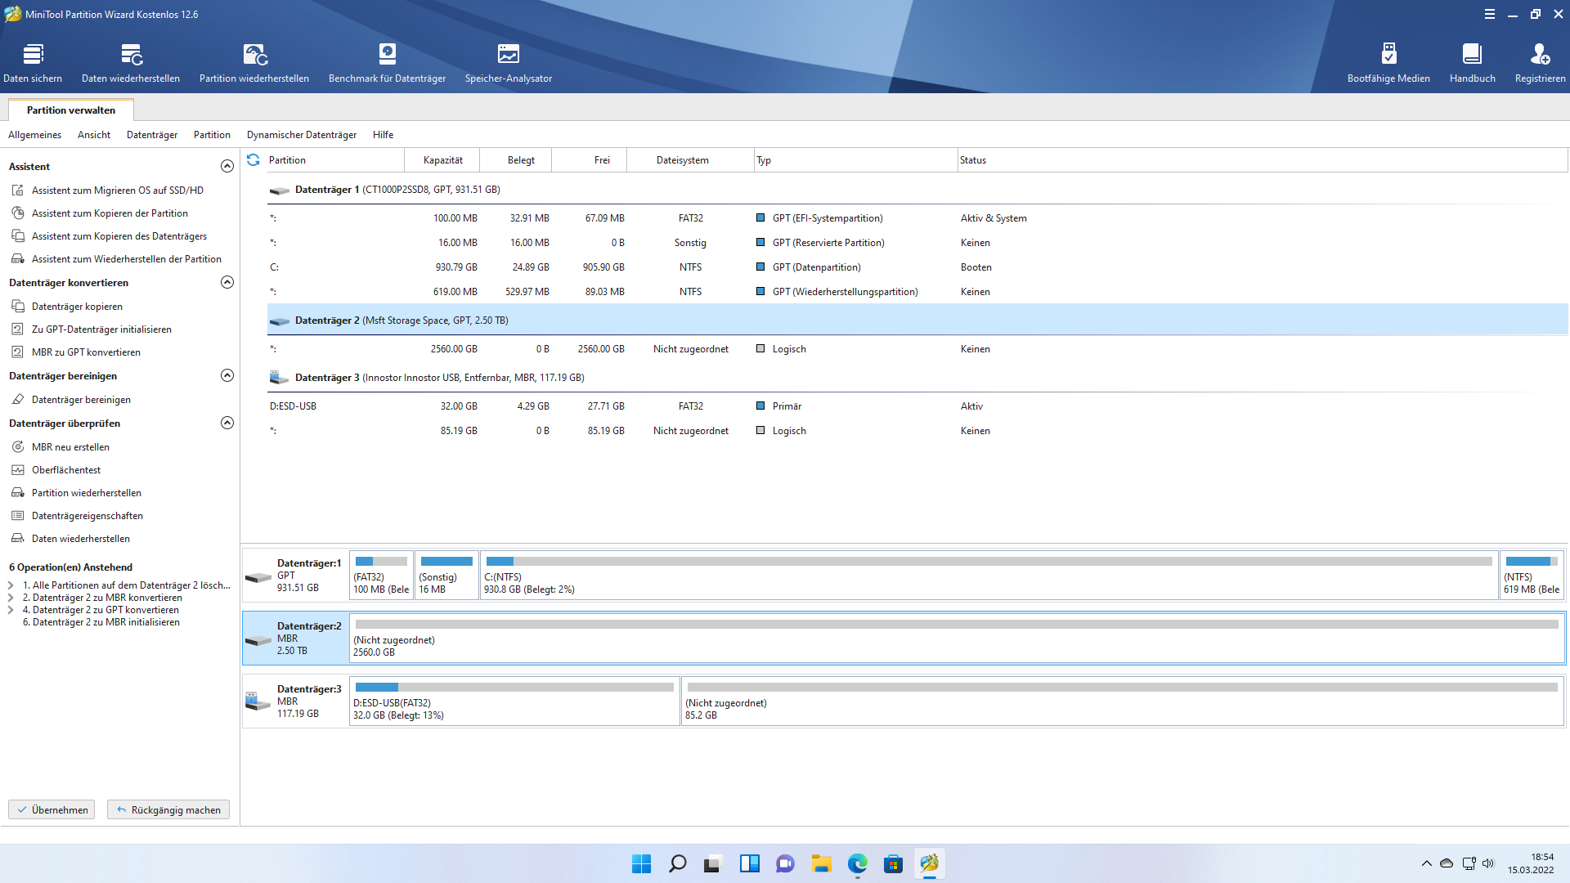Open the Handbuch
The image size is (1570, 883).
[1472, 63]
